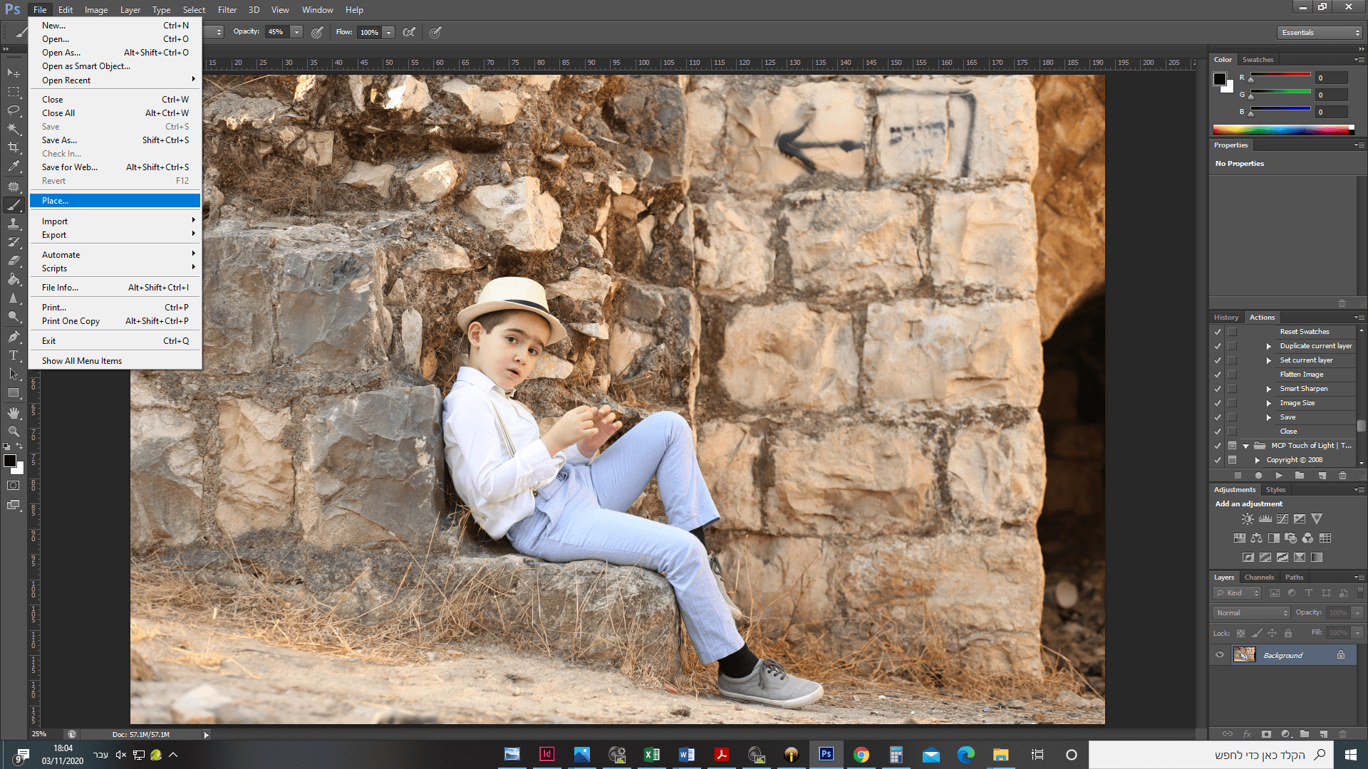
Task: Click Show All Menu Items
Action: [82, 361]
